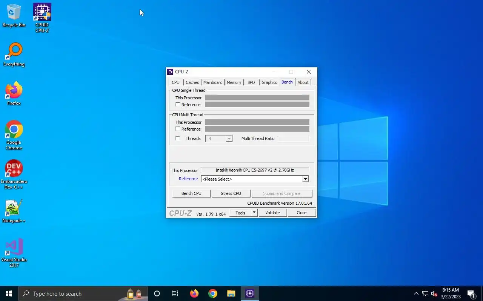The height and width of the screenshot is (301, 483).
Task: Open the Threads count dropdown
Action: 229,139
